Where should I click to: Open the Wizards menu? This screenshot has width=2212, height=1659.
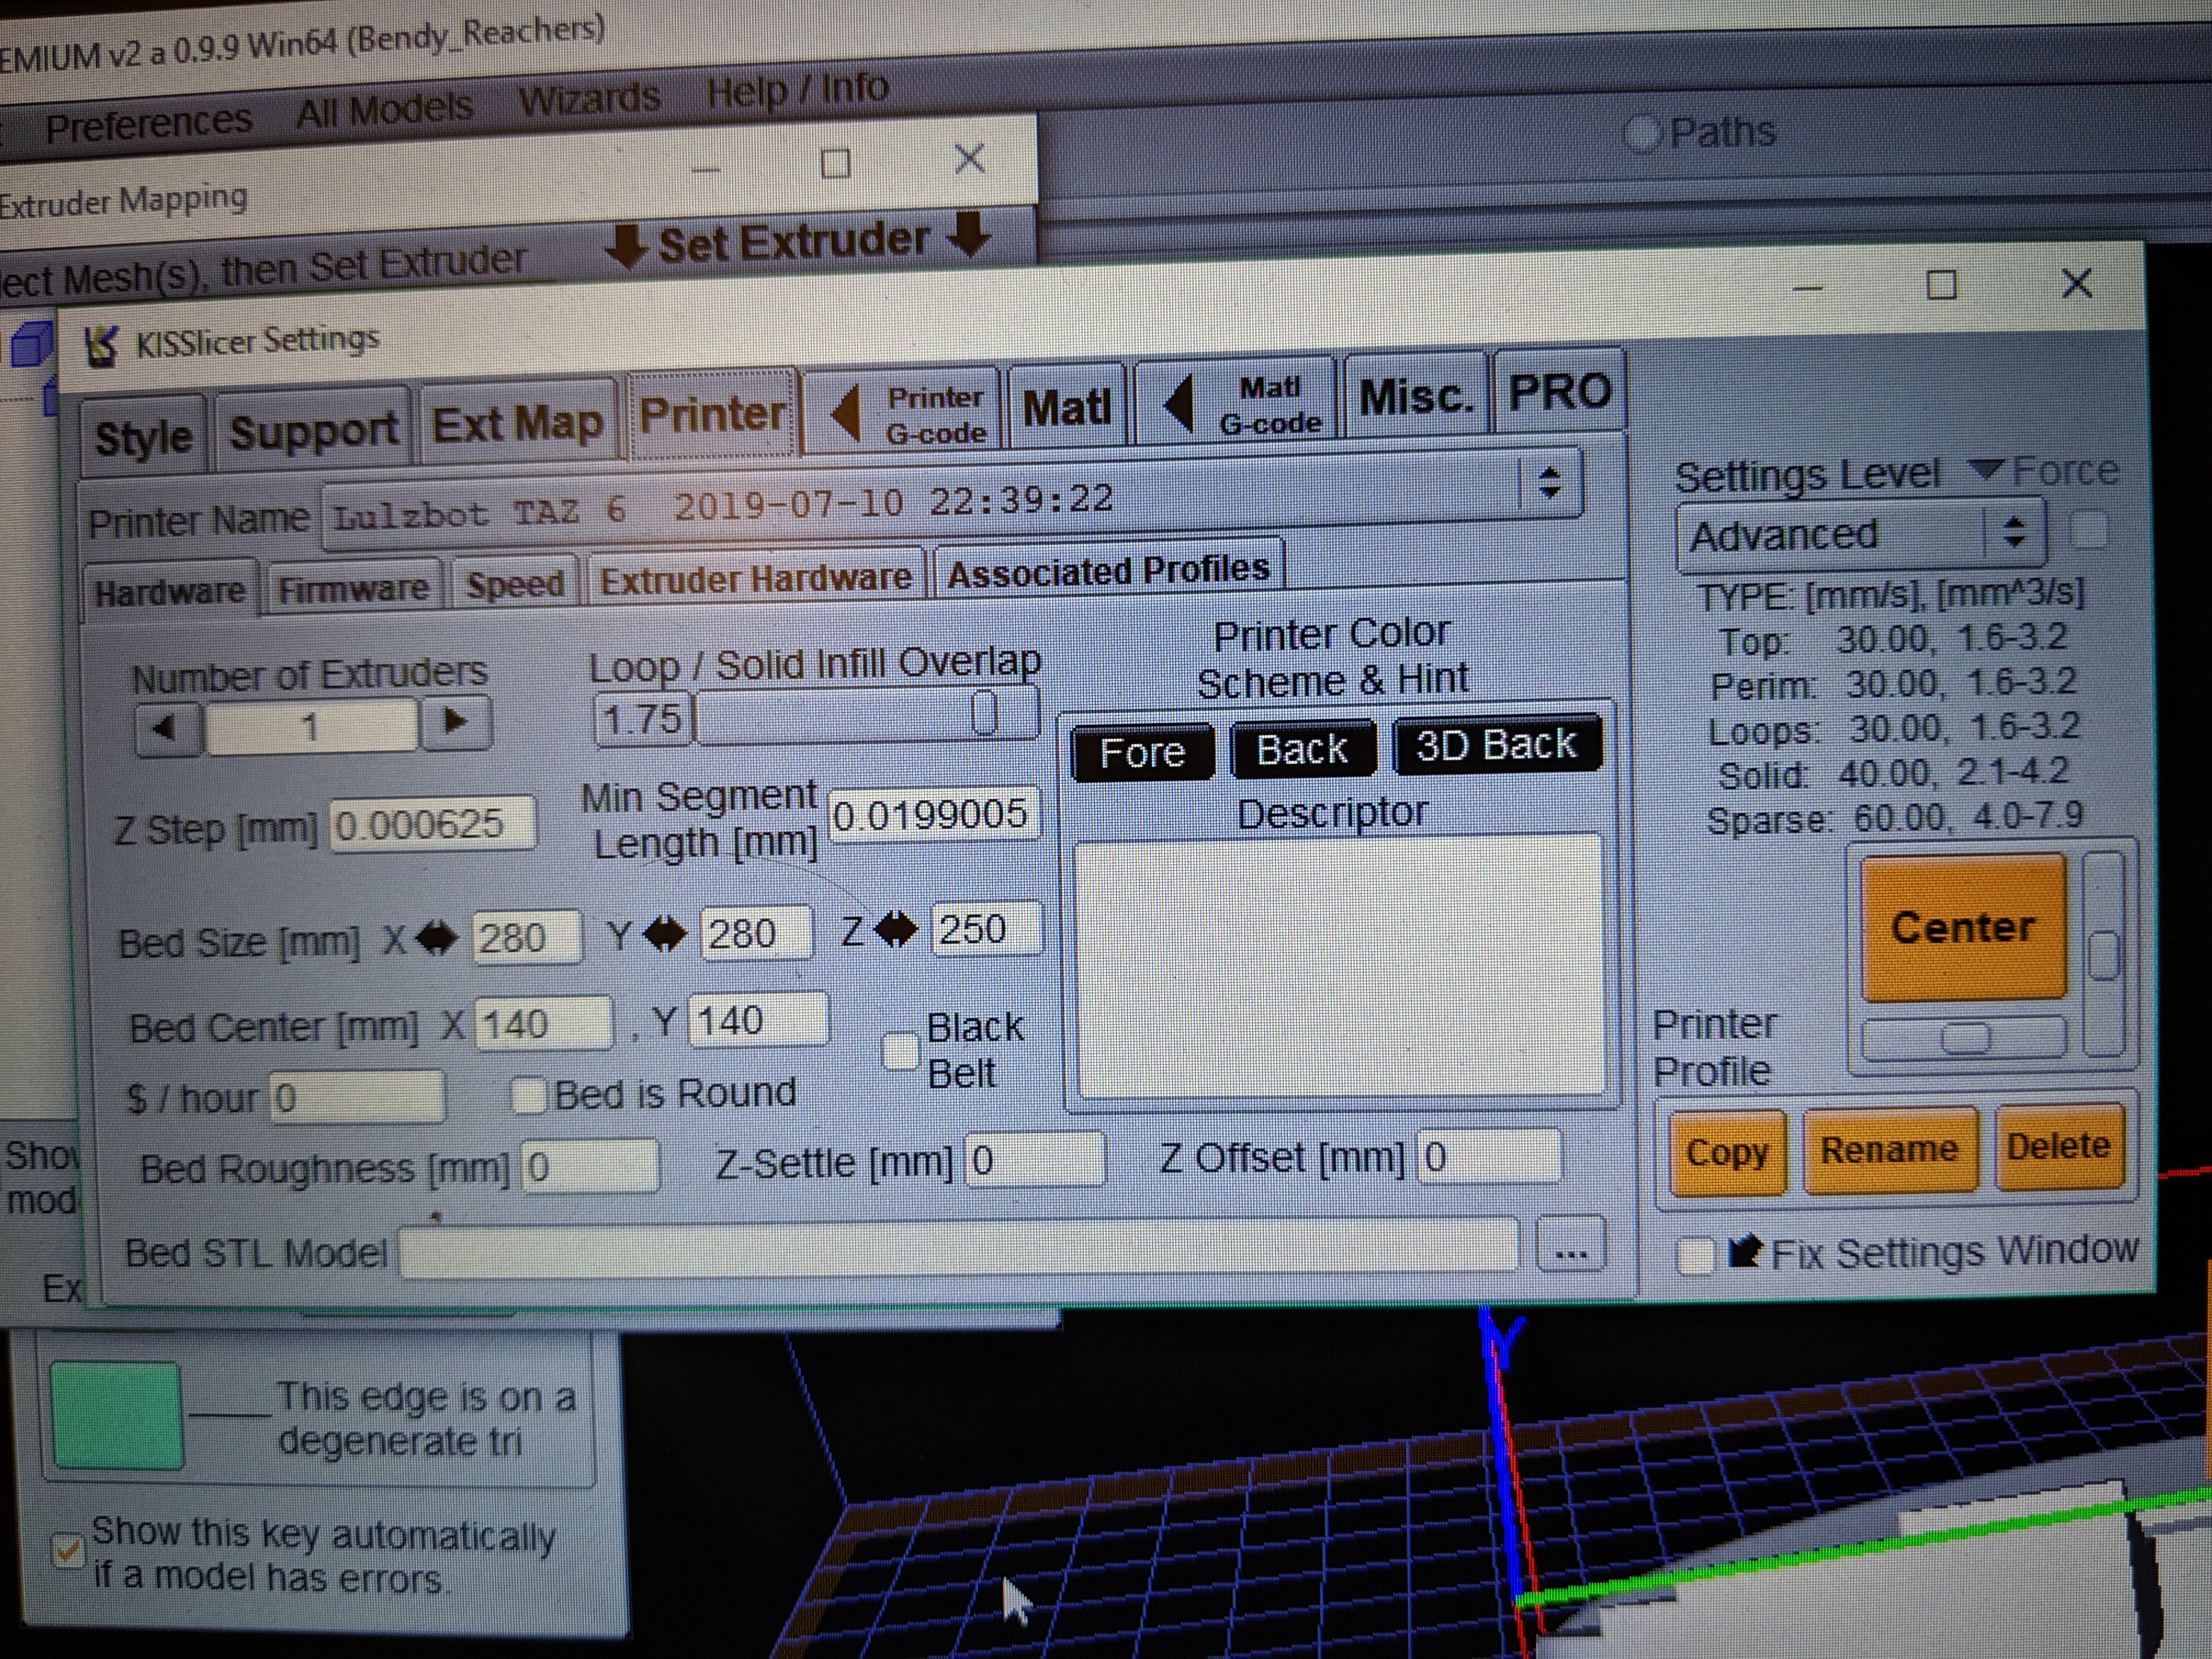[x=589, y=99]
